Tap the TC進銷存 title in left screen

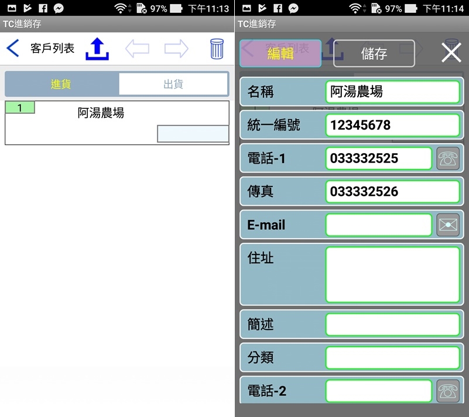tap(22, 23)
